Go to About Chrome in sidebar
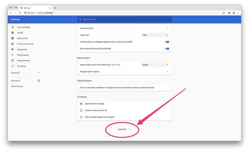 pos(17,86)
